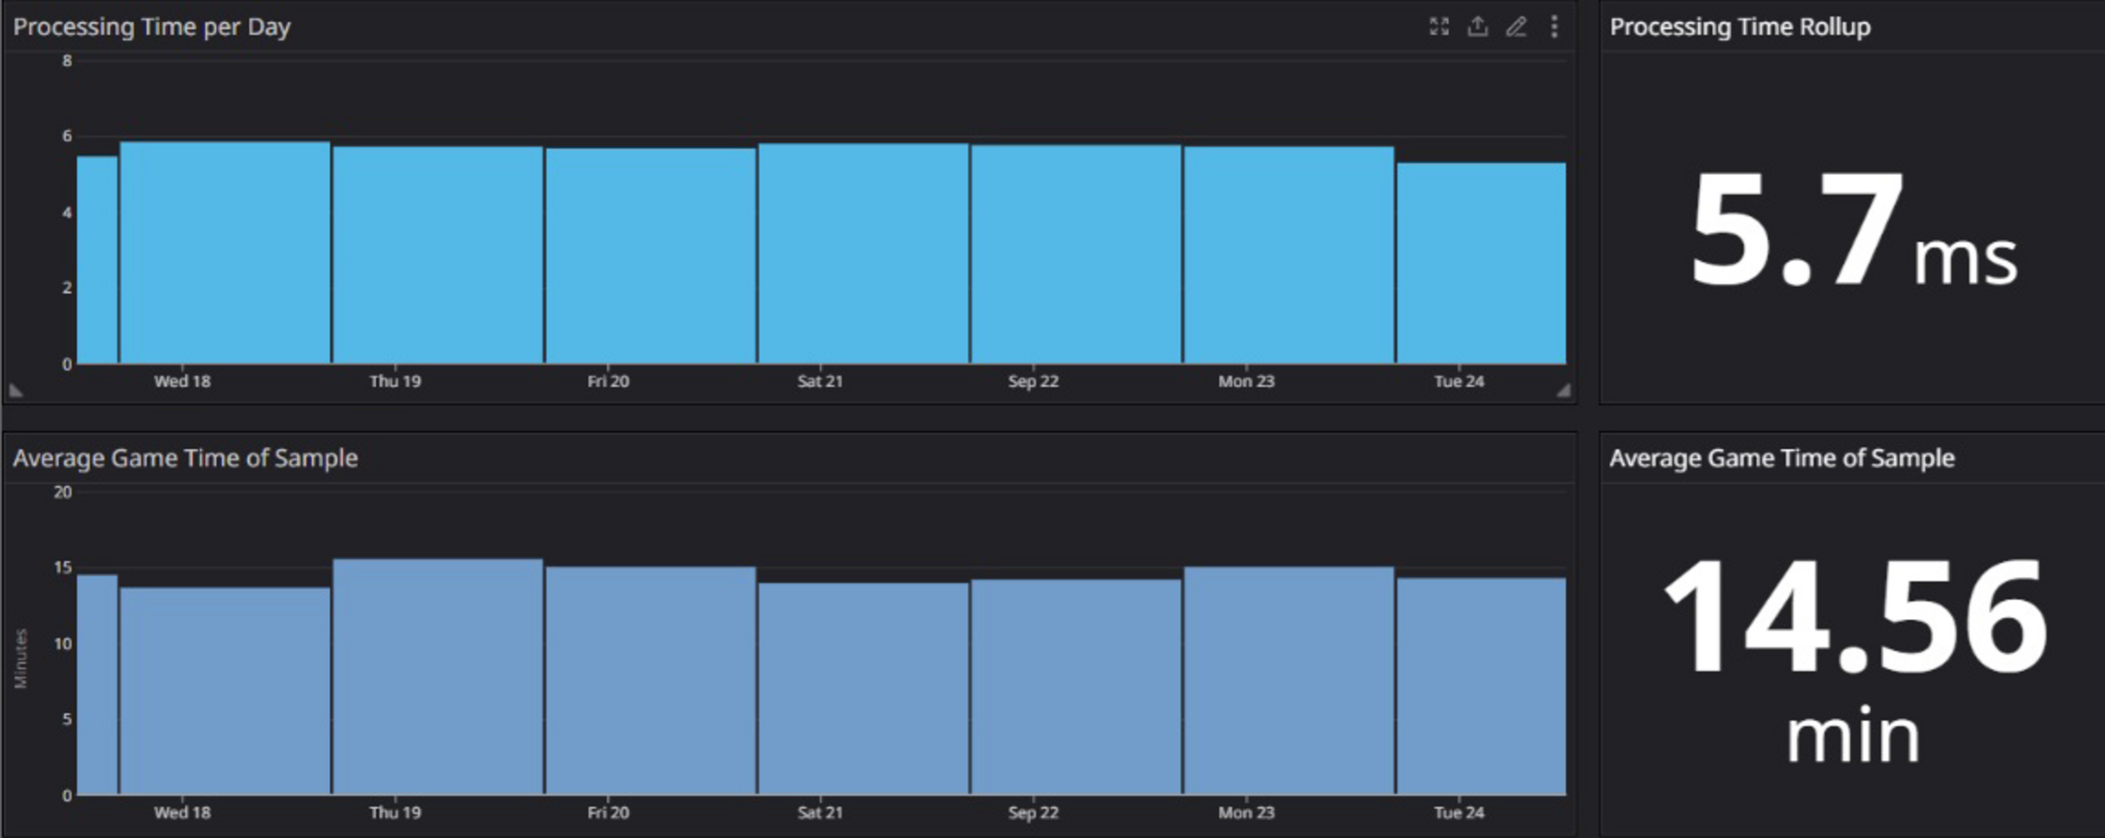The height and width of the screenshot is (838, 2105).
Task: Click Wed 18 bar in Processing Time chart
Action: 226,254
